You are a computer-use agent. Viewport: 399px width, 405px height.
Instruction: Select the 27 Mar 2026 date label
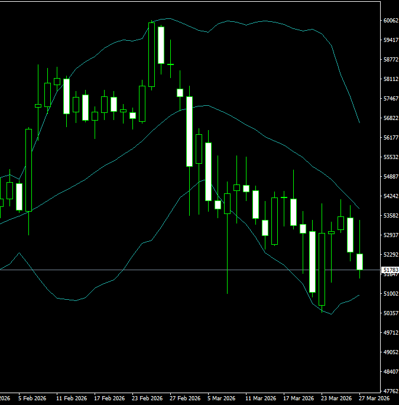(374, 399)
